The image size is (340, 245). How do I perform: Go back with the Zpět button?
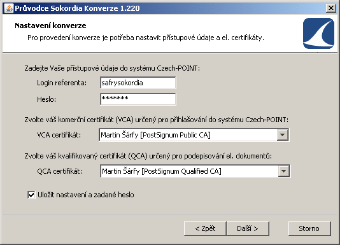pos(205,228)
